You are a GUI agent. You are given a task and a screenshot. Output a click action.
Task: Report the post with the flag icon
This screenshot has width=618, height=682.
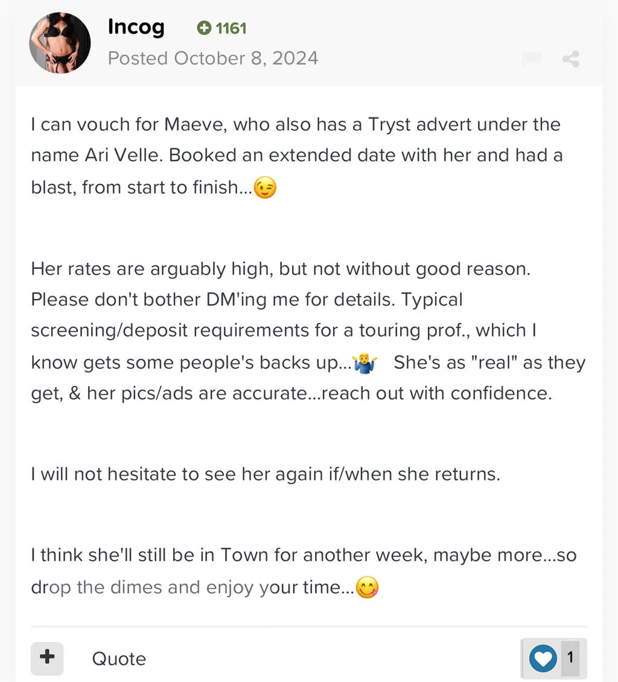(x=532, y=58)
